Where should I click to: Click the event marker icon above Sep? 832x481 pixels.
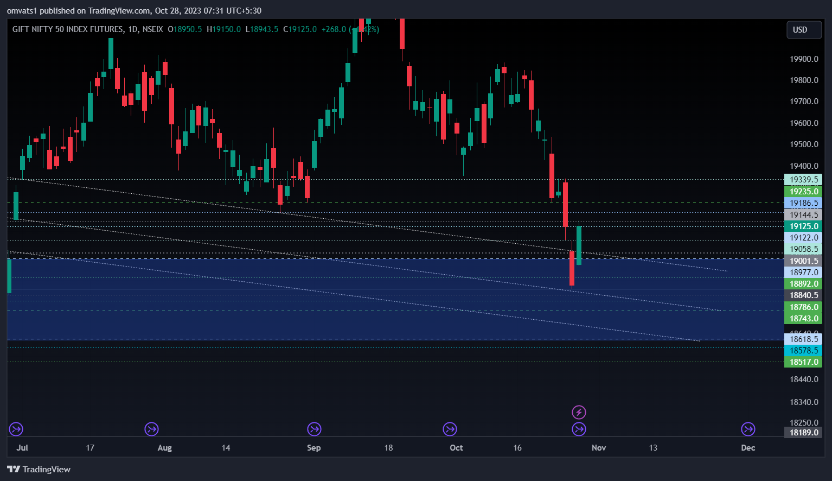click(x=314, y=429)
